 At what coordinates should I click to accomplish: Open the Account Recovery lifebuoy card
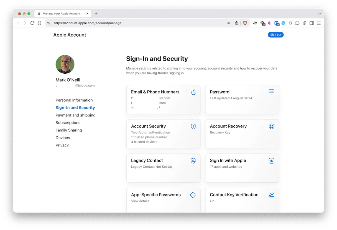click(x=242, y=134)
